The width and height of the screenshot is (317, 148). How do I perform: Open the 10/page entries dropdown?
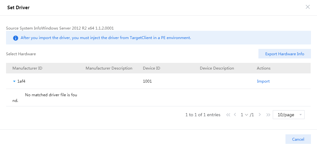click(288, 115)
